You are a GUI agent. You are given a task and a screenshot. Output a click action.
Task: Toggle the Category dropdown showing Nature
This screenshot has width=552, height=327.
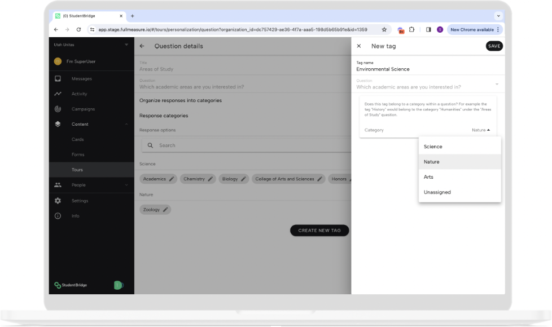(x=480, y=130)
